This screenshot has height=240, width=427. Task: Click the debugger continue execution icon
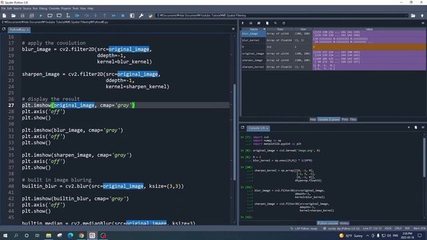[x=113, y=16]
